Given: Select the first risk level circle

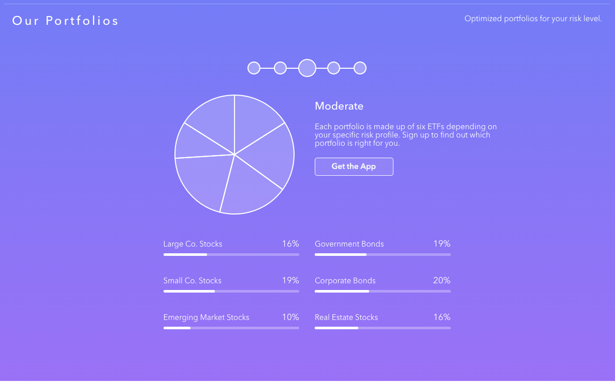Looking at the screenshot, I should coord(254,68).
